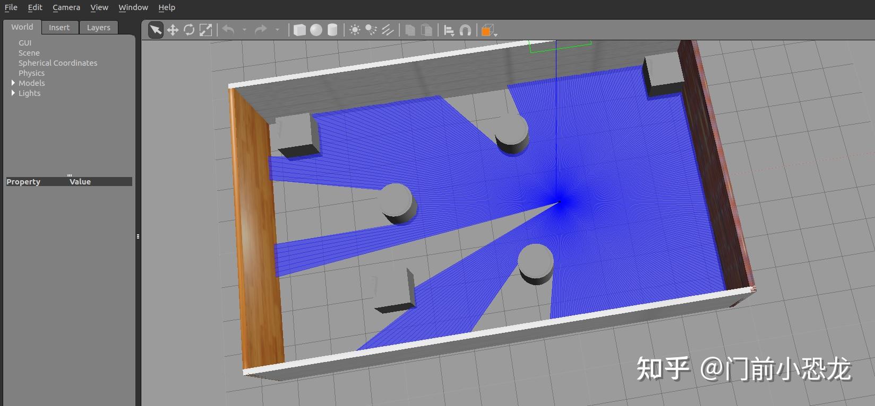This screenshot has height=406, width=875.
Task: Select the Lights item label
Action: (x=30, y=93)
